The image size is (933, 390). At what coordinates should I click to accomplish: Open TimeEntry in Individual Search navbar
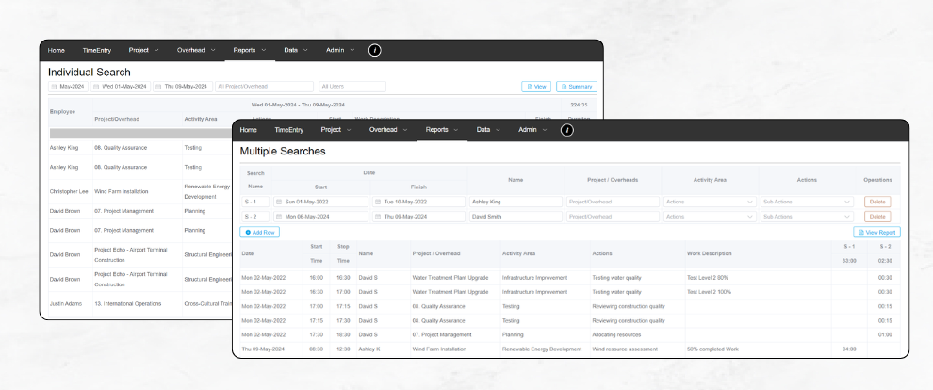pos(96,50)
